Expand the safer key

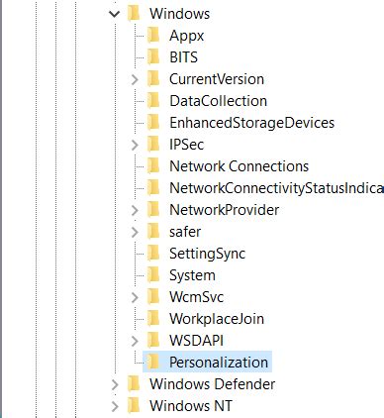tap(135, 232)
